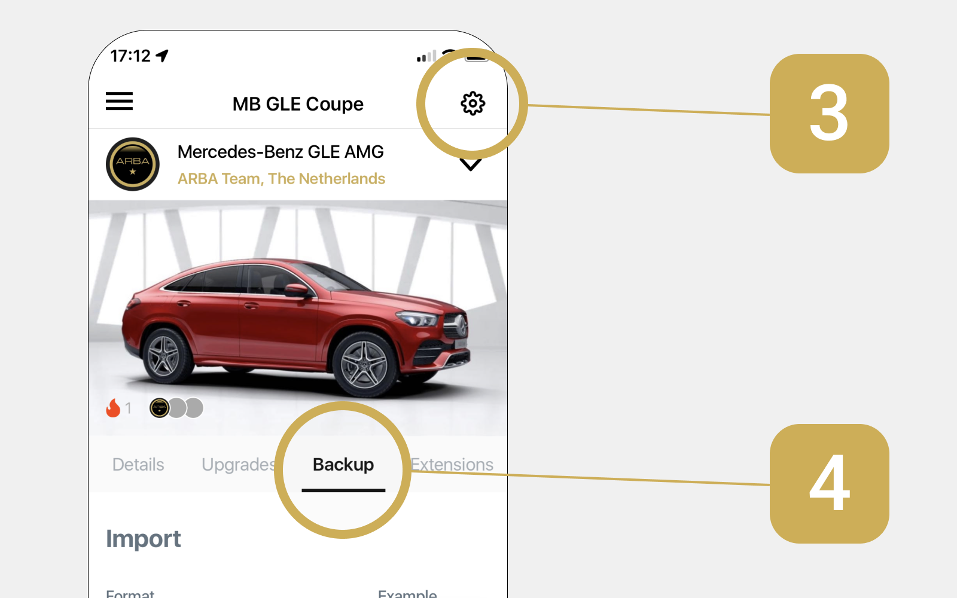
Task: Tap the Import section heading
Action: [144, 539]
